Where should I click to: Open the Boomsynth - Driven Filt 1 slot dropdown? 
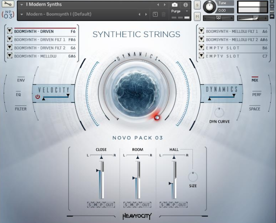point(9,39)
